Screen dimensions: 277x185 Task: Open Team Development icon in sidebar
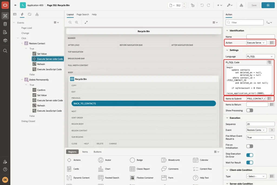coord(5,32)
